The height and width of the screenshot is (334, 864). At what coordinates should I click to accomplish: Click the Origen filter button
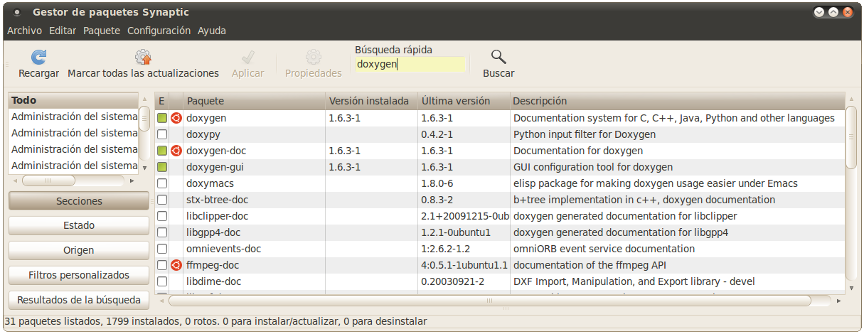pyautogui.click(x=79, y=250)
